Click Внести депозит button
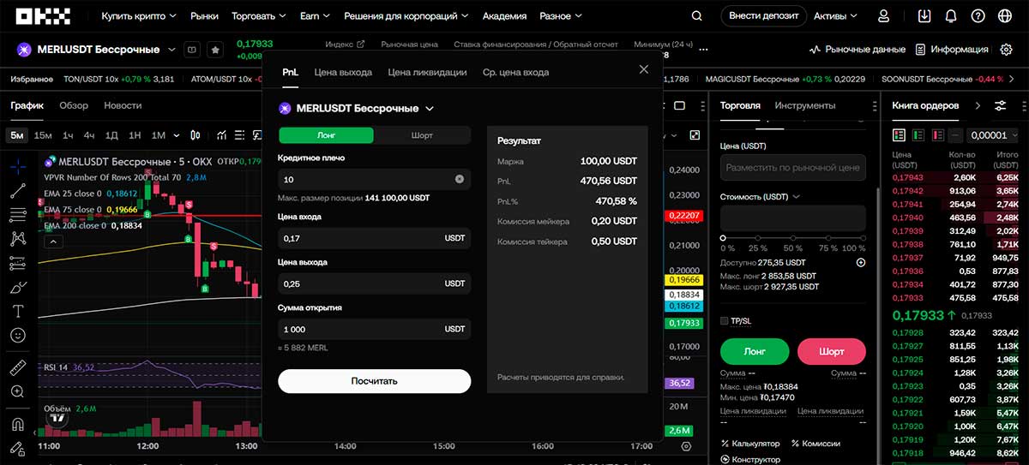The image size is (1029, 465). click(763, 15)
